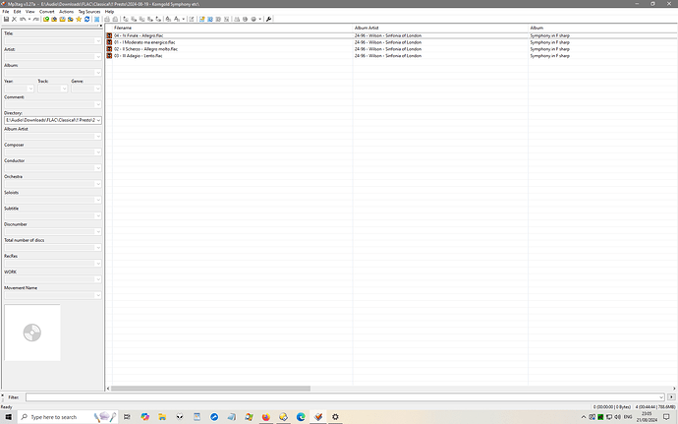This screenshot has height=424, width=678.
Task: Click the Remove tag X icon
Action: (x=15, y=19)
